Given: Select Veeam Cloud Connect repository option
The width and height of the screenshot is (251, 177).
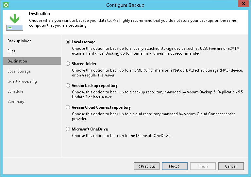Looking at the screenshot, I should [x=68, y=107].
